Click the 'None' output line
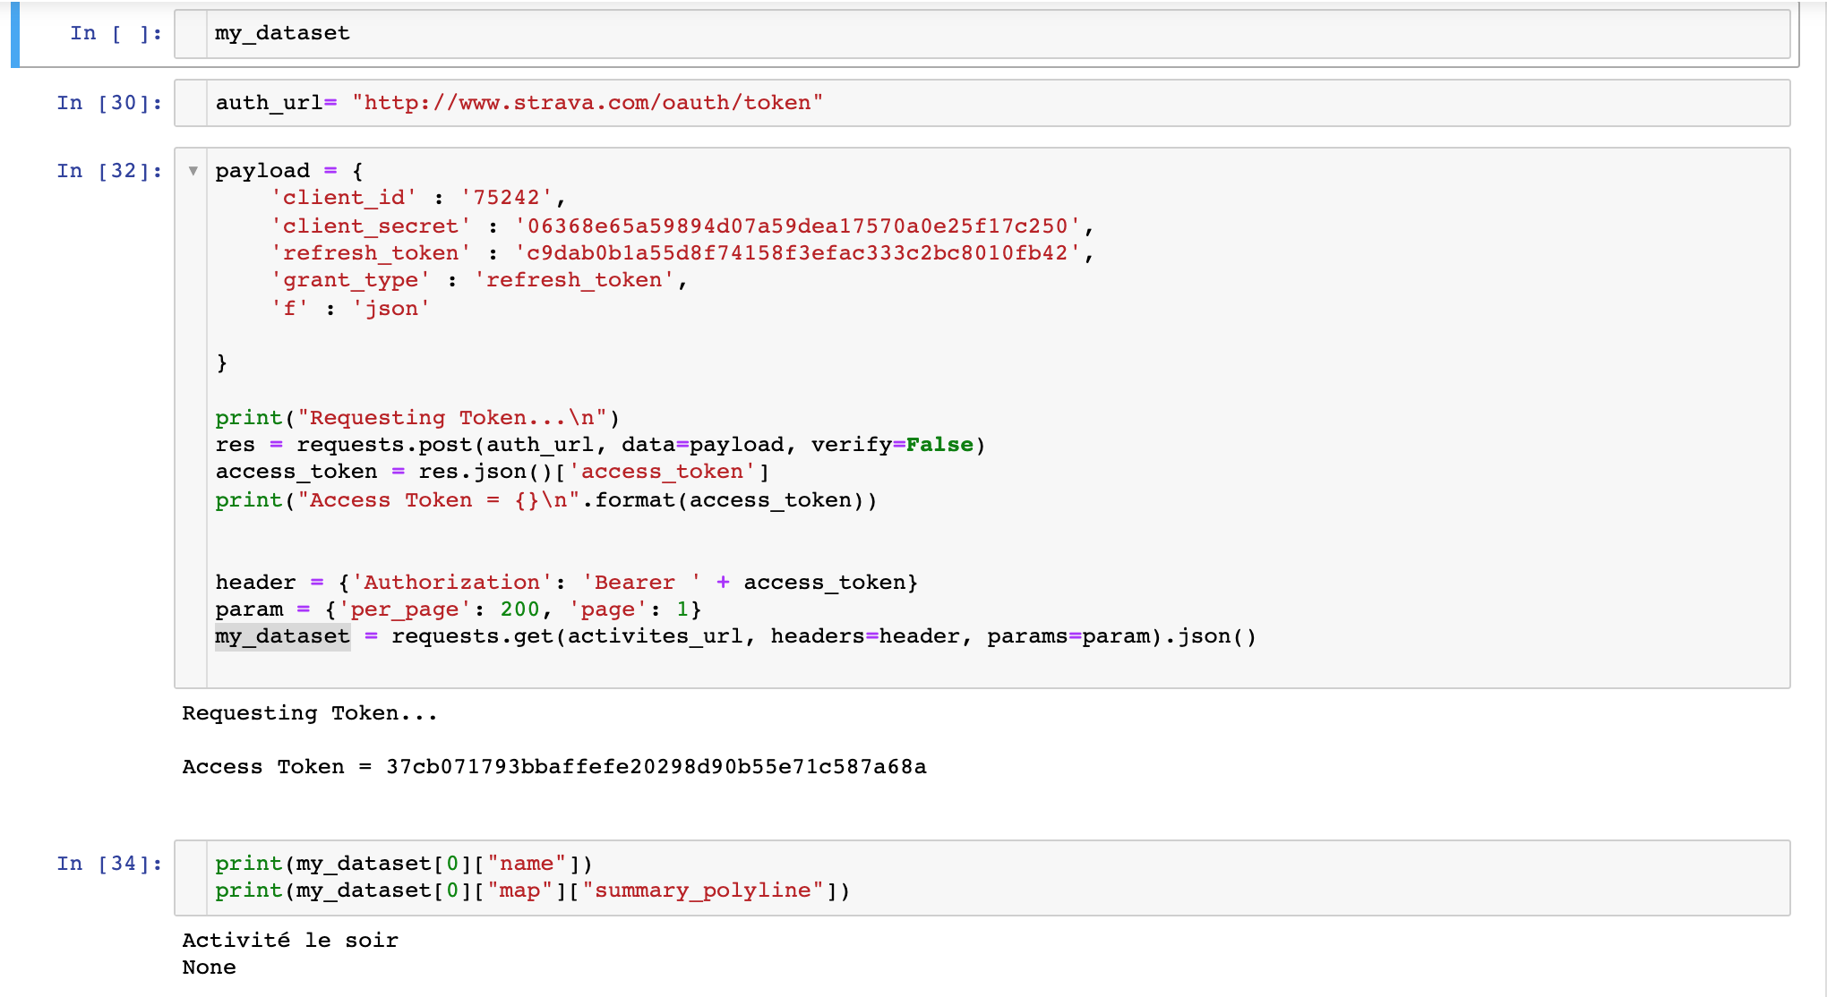Image resolution: width=1827 pixels, height=997 pixels. point(209,967)
